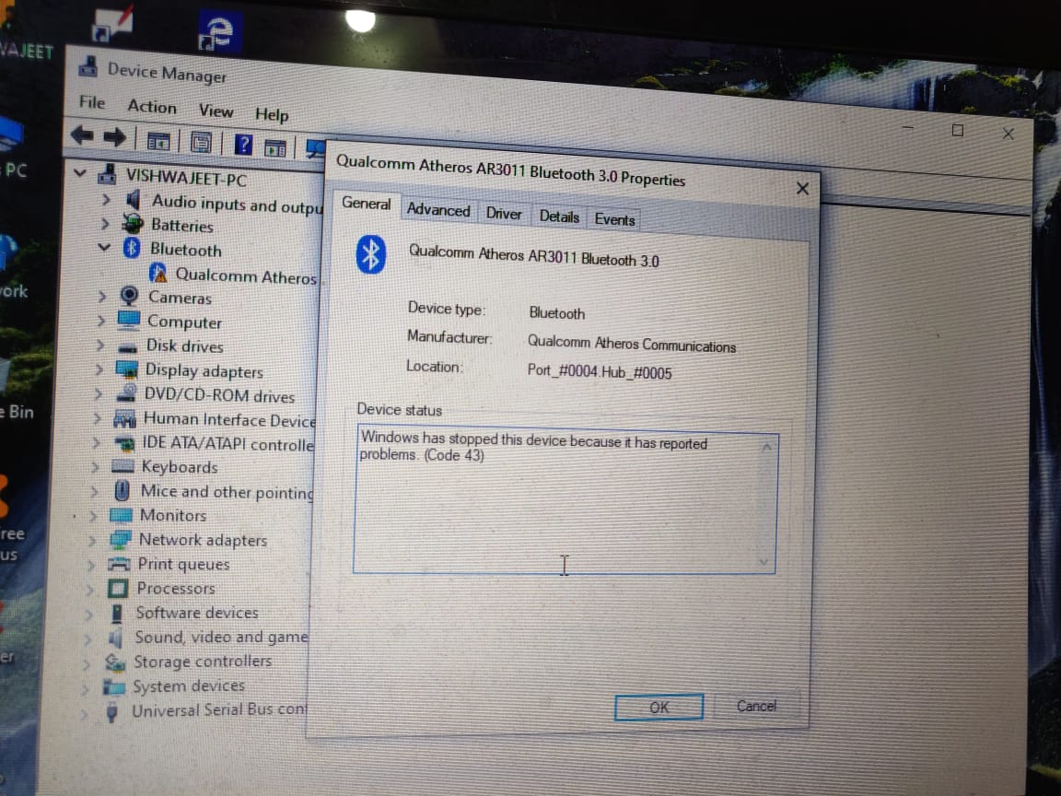Click the Disk drives category icon
Screen dimensions: 1061x796
click(126, 346)
